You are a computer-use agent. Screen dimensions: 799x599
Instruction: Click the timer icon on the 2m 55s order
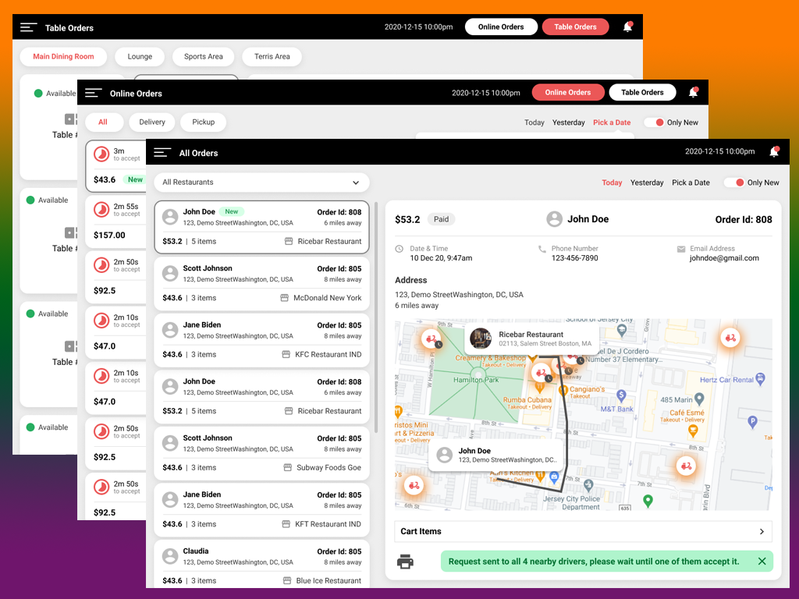click(x=101, y=210)
